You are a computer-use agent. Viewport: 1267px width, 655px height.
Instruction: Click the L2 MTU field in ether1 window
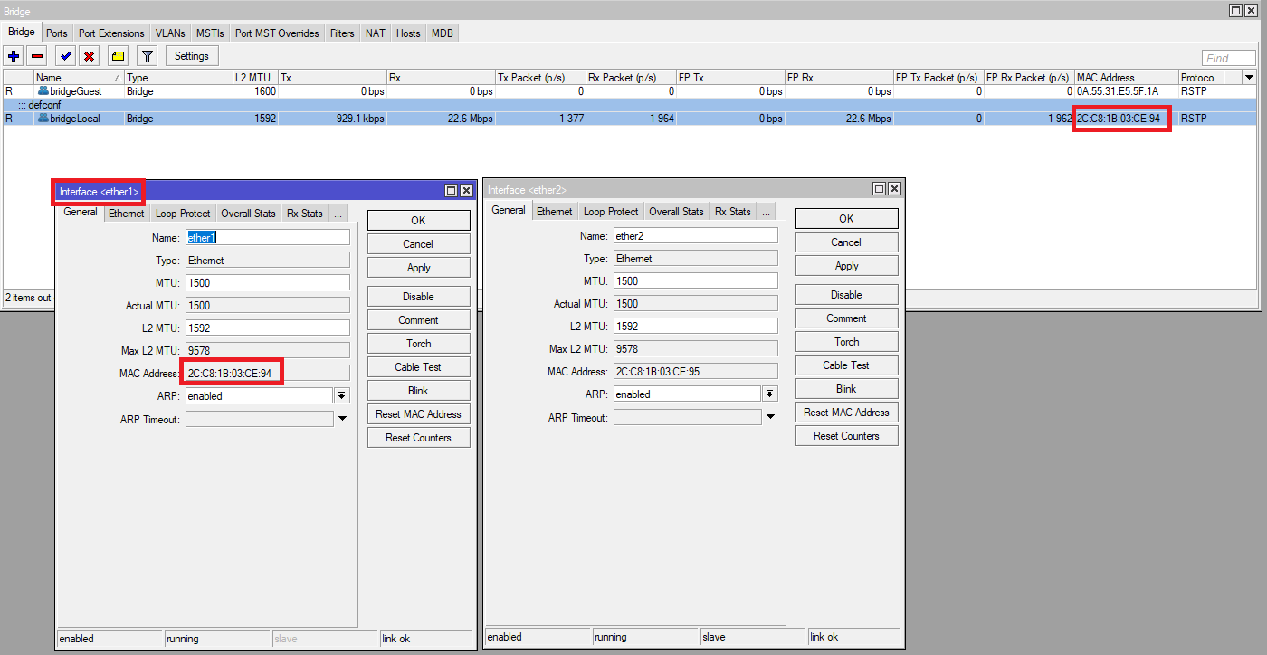coord(267,327)
